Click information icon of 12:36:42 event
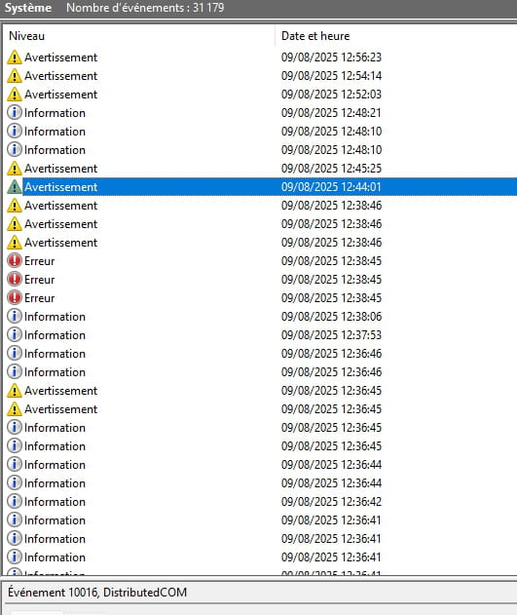517x615 pixels. click(x=15, y=501)
